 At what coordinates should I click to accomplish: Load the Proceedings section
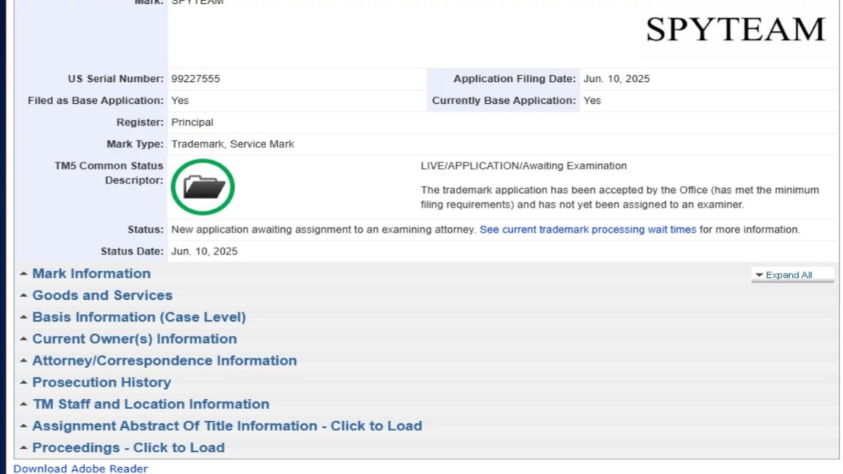coord(128,448)
